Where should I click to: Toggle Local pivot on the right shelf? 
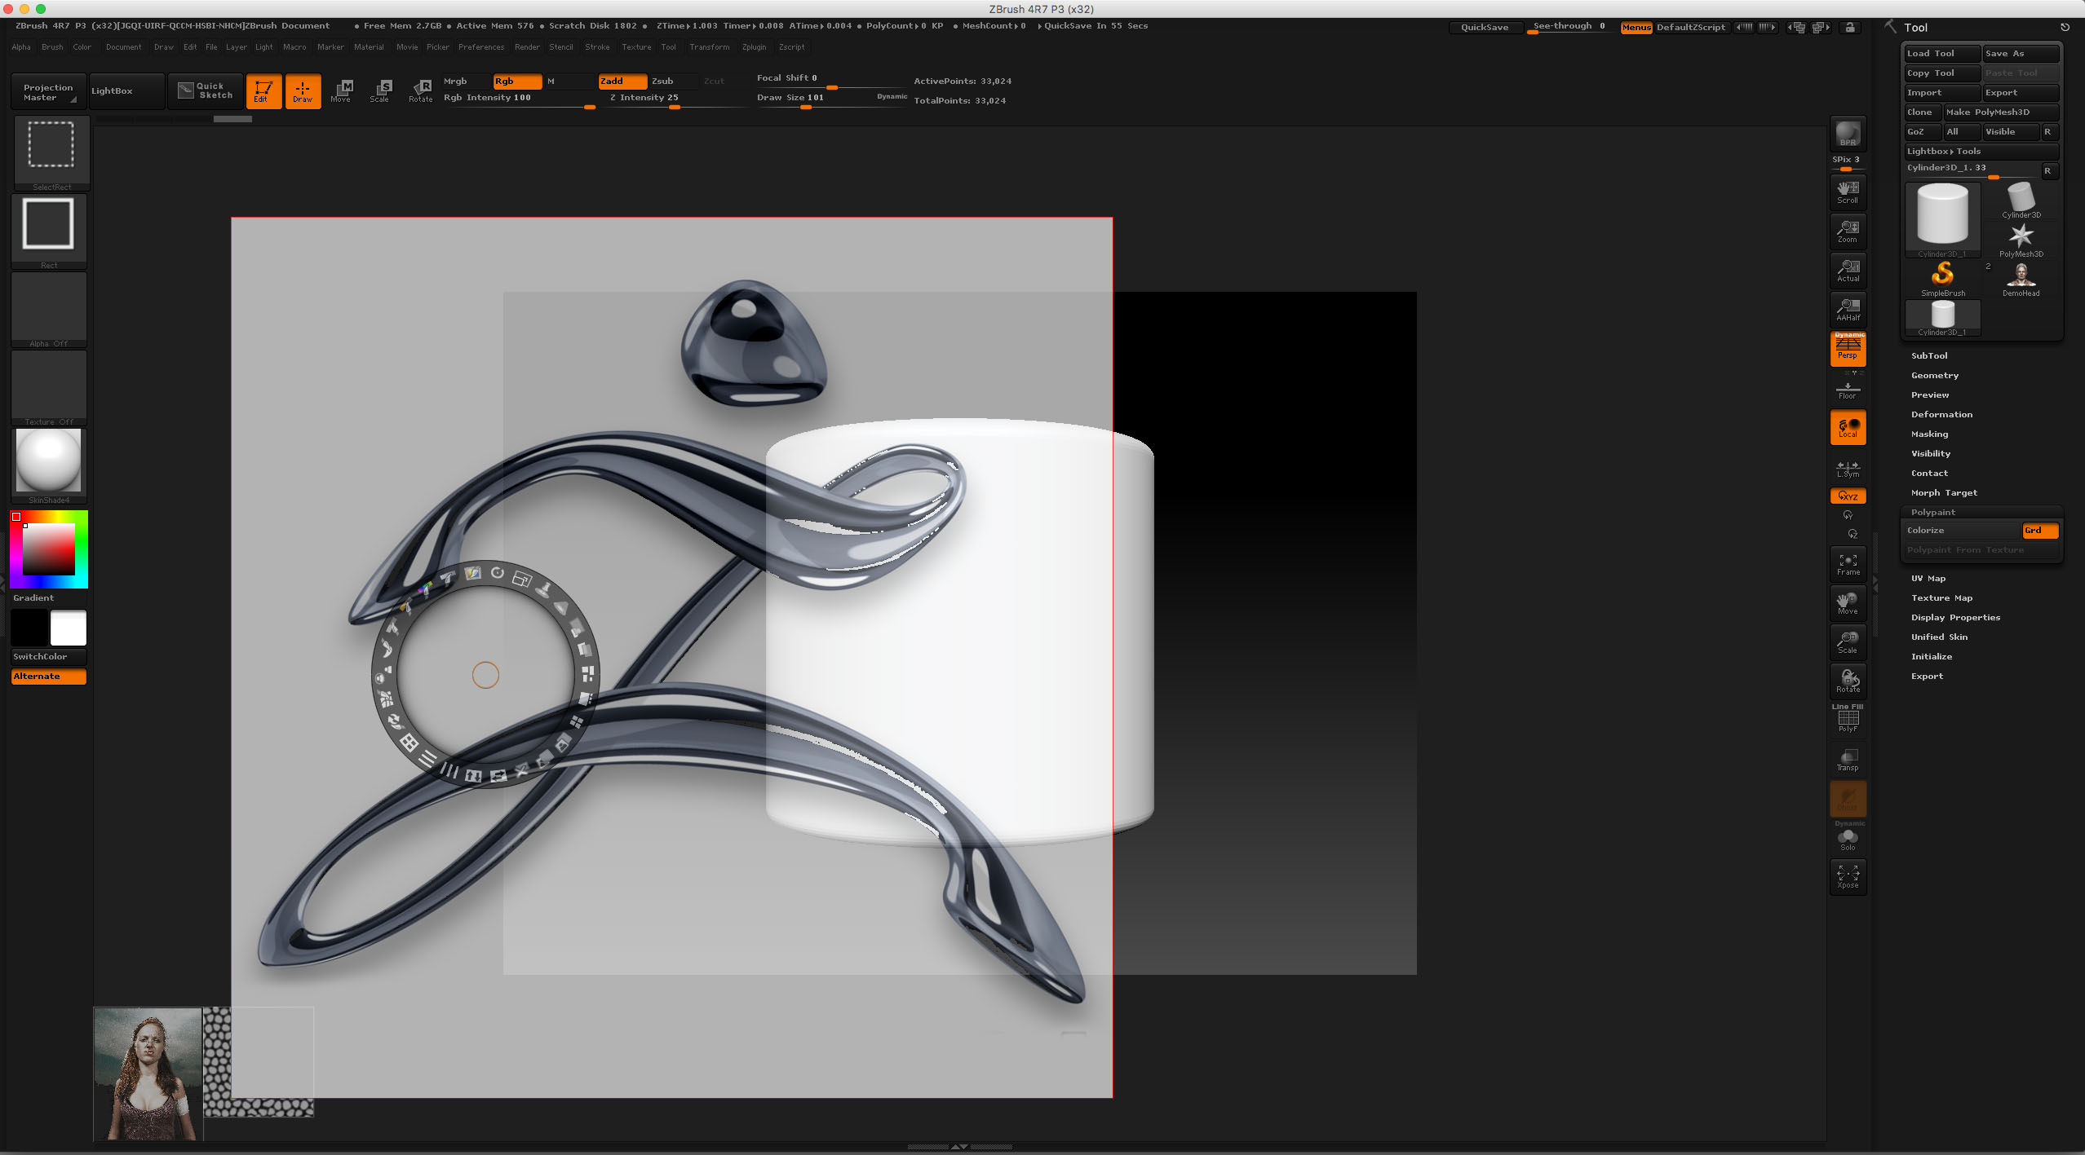(x=1848, y=426)
